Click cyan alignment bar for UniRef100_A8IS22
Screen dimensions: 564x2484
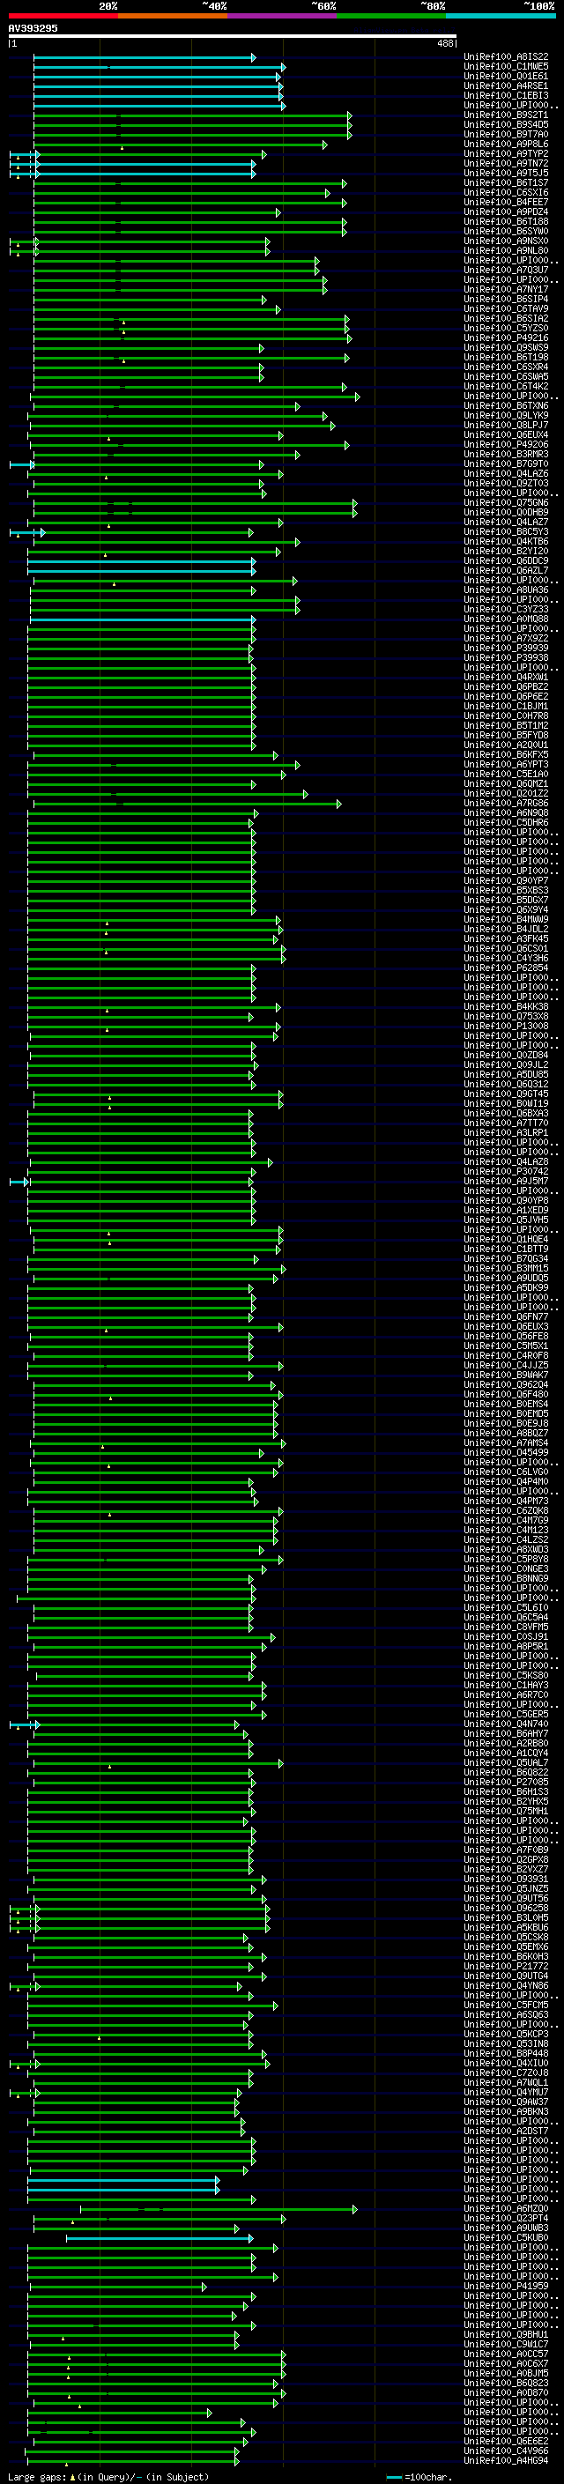(144, 58)
